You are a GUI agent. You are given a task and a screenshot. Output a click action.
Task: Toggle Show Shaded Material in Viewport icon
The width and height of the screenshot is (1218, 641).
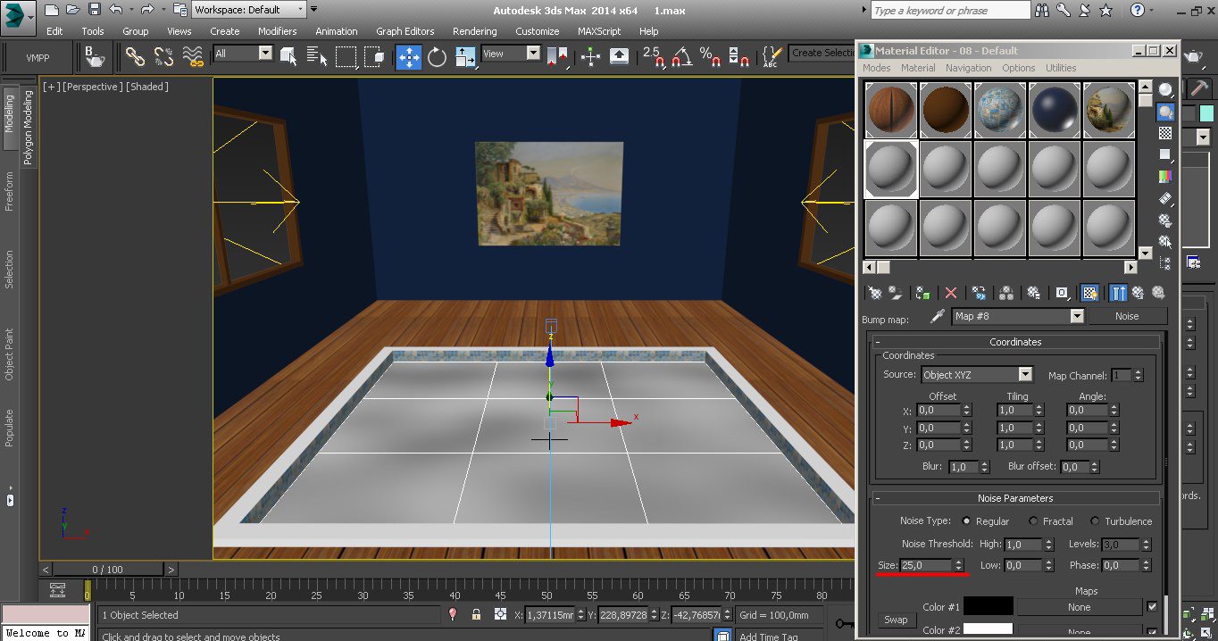click(1089, 293)
